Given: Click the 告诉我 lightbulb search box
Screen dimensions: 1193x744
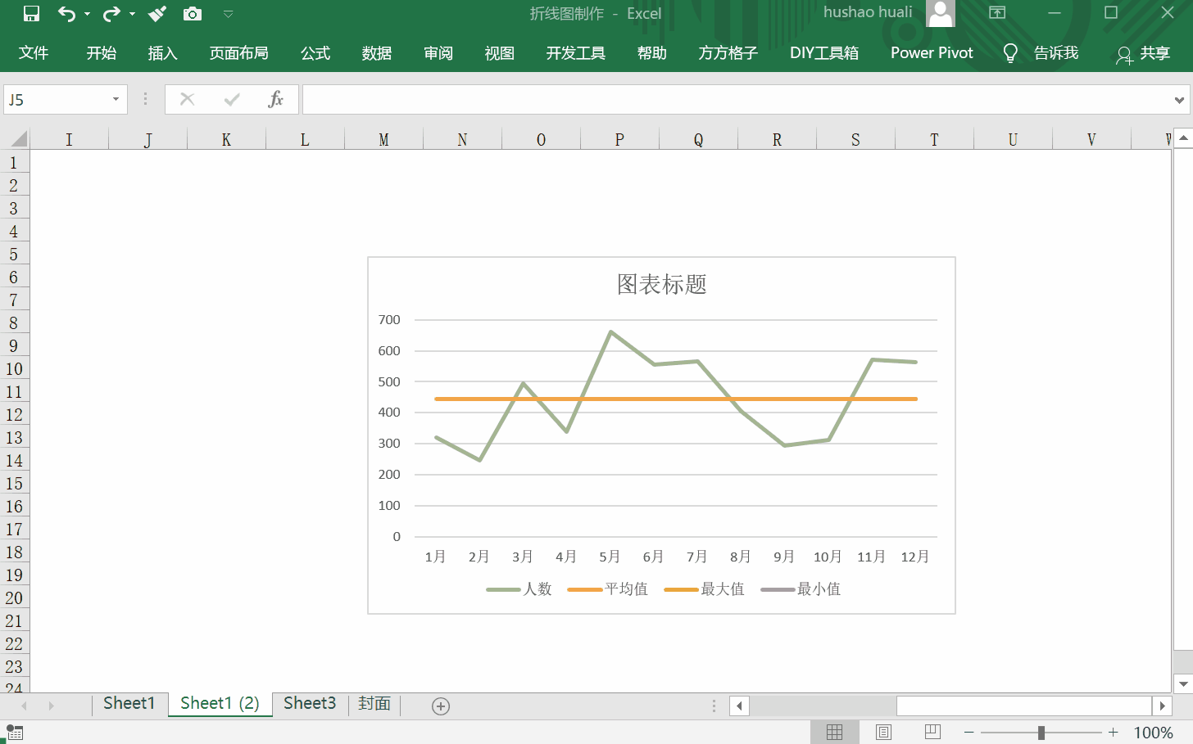Looking at the screenshot, I should click(x=1041, y=53).
